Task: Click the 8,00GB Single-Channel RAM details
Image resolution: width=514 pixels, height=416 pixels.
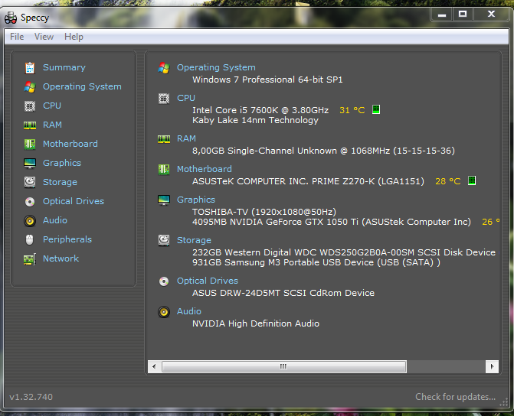Action: [x=323, y=151]
